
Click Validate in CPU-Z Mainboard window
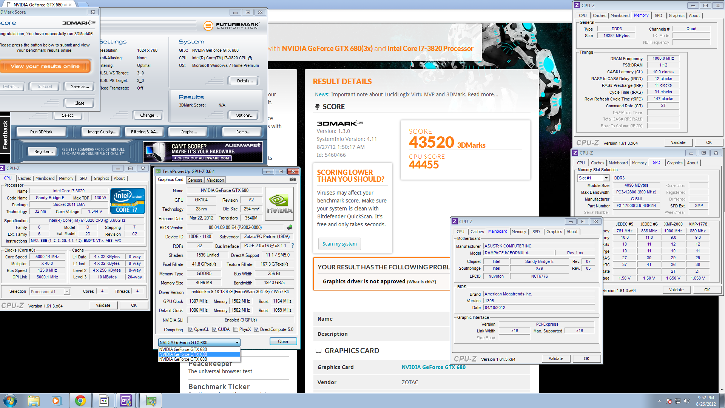[x=556, y=359]
